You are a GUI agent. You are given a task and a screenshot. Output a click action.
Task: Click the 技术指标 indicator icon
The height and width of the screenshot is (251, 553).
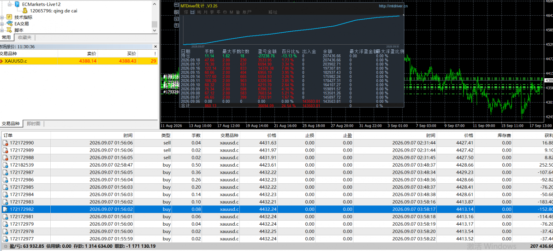click(x=10, y=17)
